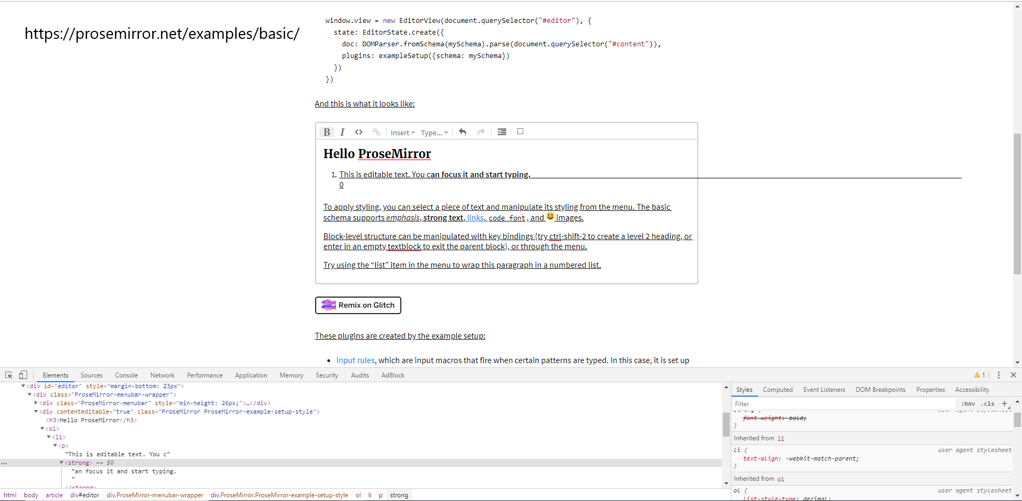Toggle code font in editor menubar
This screenshot has height=501, width=1022.
pyautogui.click(x=359, y=132)
